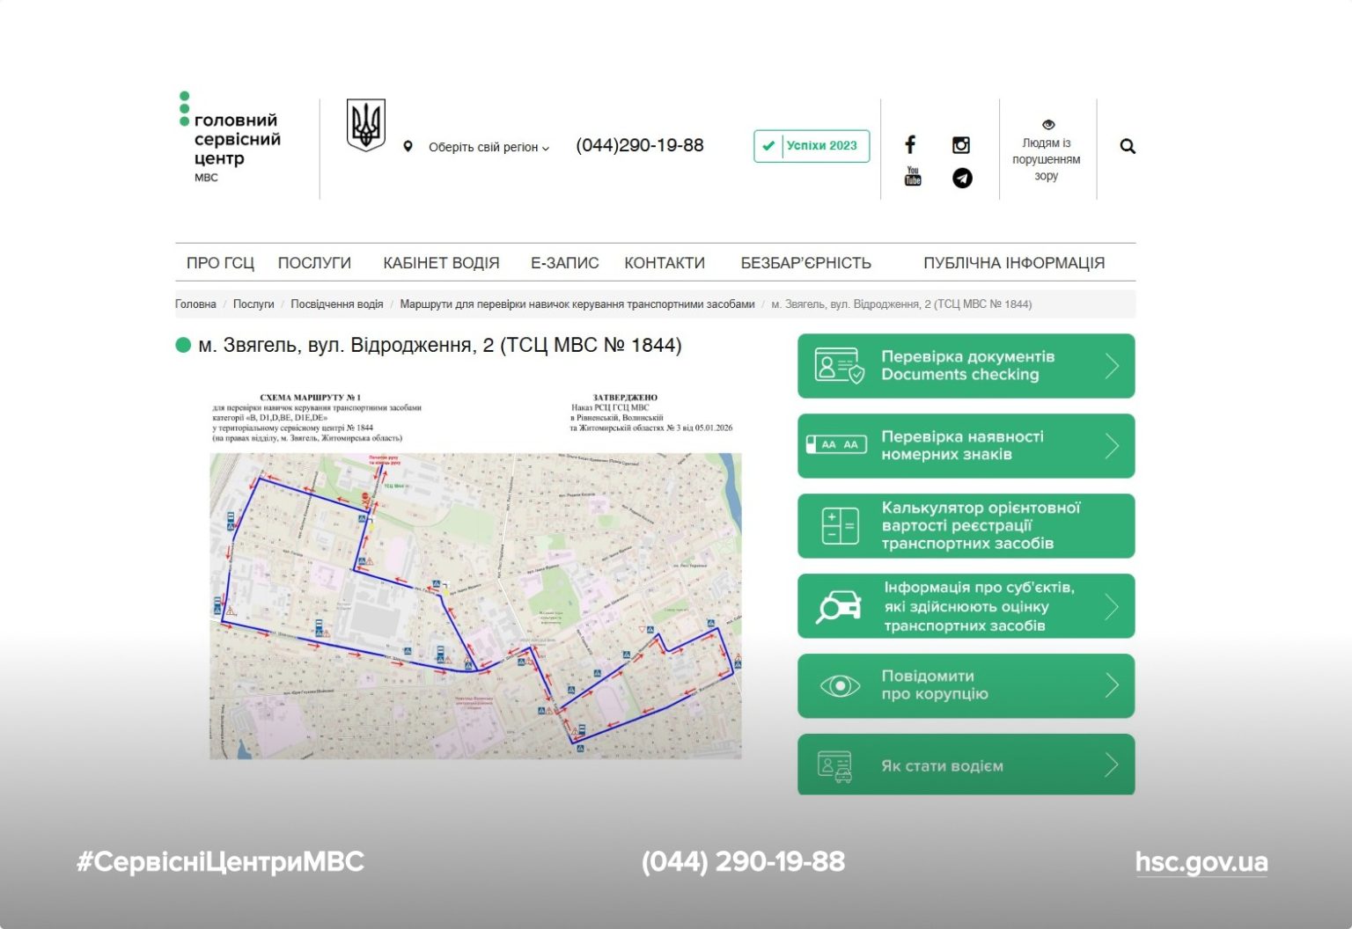Go to Посвідчення водія breadcrumb link

click(336, 304)
